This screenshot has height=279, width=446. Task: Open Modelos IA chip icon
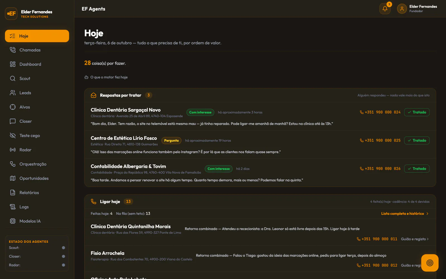[13, 221]
